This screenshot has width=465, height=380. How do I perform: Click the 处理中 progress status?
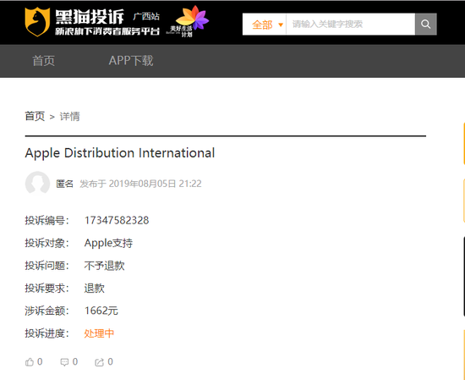(x=99, y=333)
